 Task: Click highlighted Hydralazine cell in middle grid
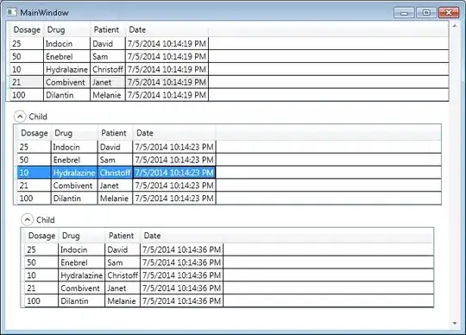tap(74, 173)
